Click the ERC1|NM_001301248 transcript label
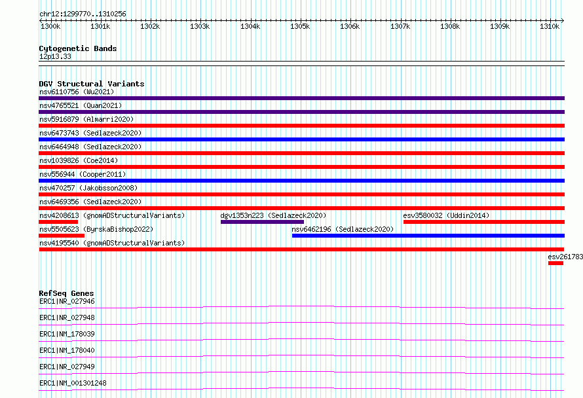The width and height of the screenshot is (583, 398). (x=73, y=383)
